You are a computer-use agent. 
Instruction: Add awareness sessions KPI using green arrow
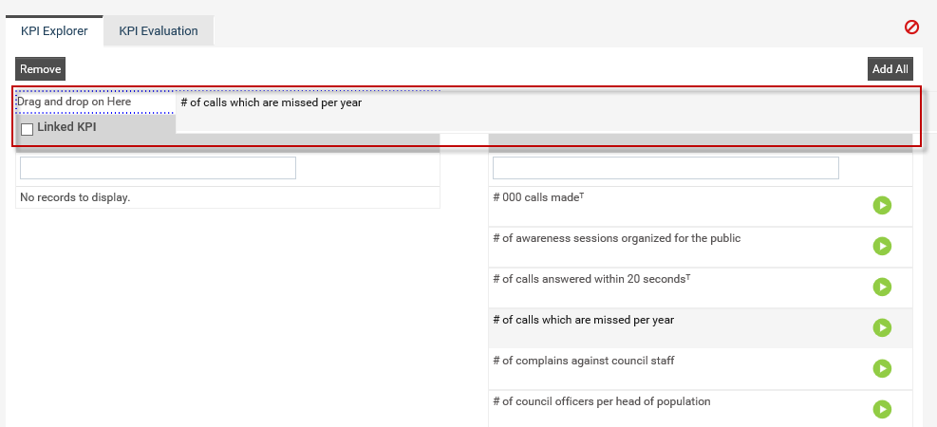pyautogui.click(x=881, y=246)
